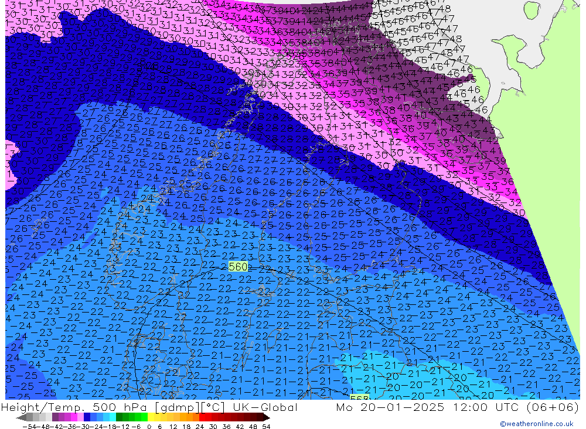Click the 568 contour label at the map bottom
The height and width of the screenshot is (429, 586).
point(360,397)
